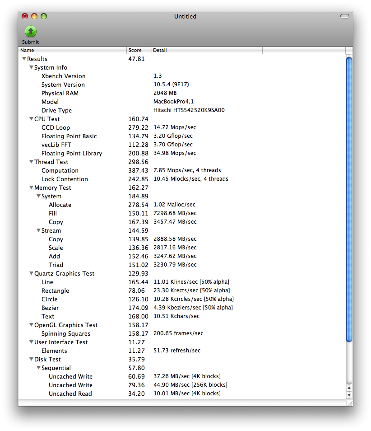
Task: Close the Untitled window with red button
Action: pyautogui.click(x=25, y=16)
